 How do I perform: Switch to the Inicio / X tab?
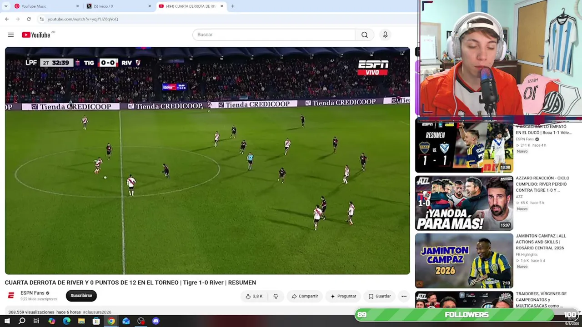click(119, 6)
